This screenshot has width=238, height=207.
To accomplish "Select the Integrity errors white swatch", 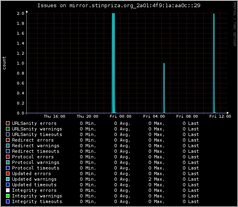I will [x=8, y=190].
